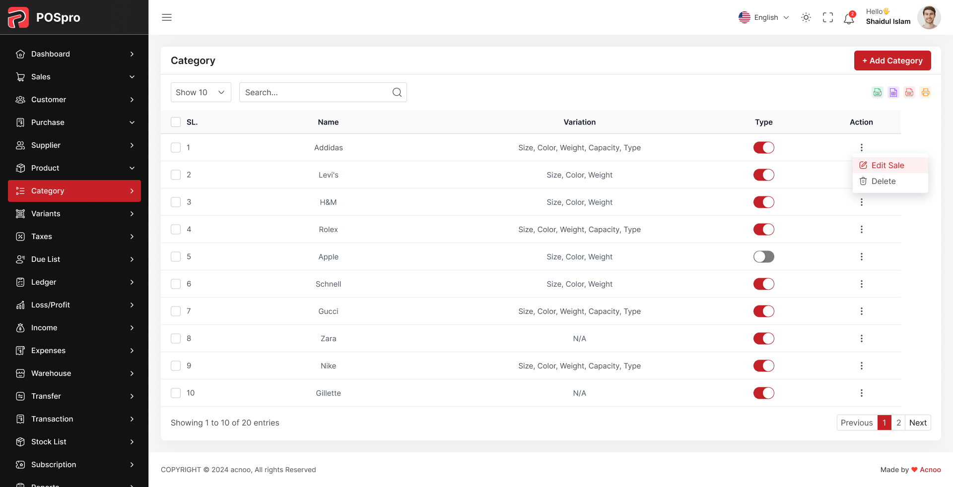Click the orange print icon
This screenshot has width=953, height=487.
click(925, 92)
